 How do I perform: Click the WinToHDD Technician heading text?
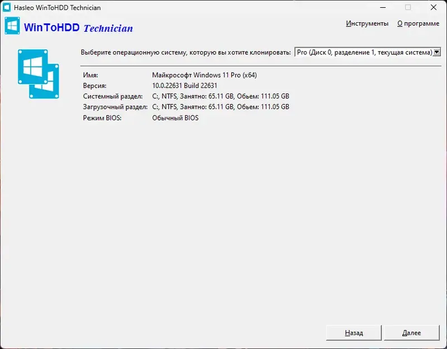pos(78,28)
